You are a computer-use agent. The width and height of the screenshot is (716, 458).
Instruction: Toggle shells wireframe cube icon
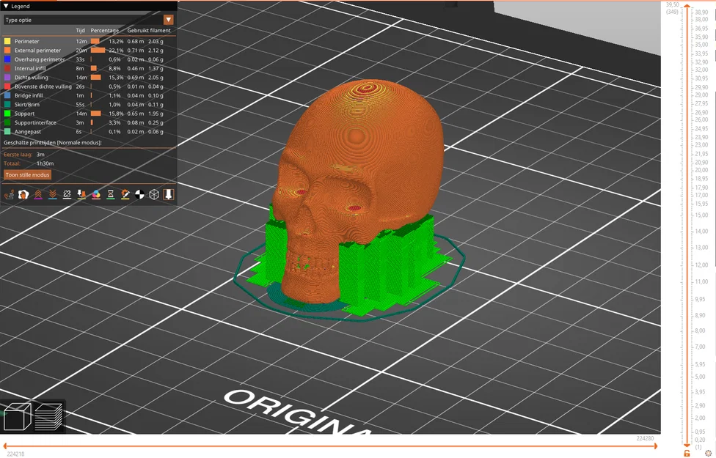(154, 195)
